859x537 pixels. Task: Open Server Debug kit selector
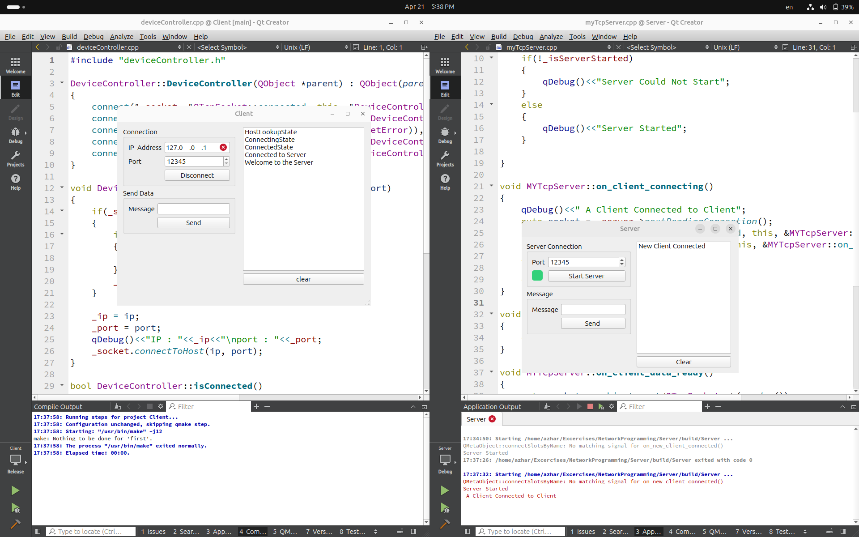pos(445,460)
